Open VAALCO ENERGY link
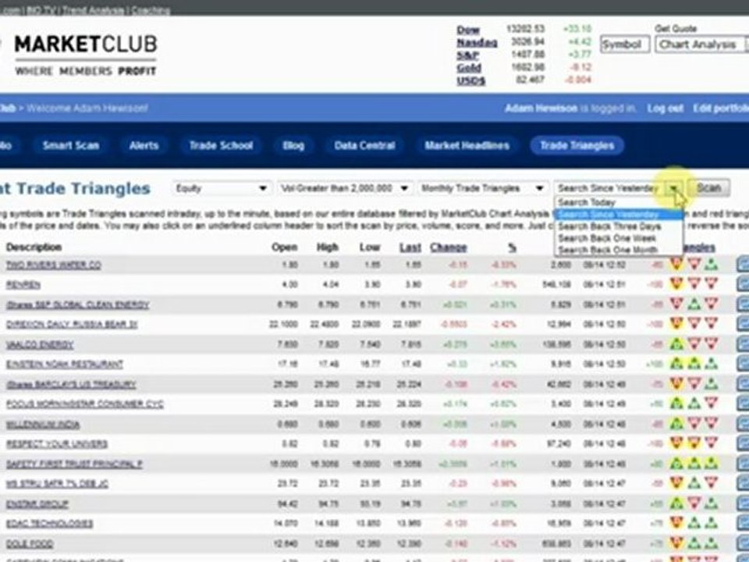Viewport: 749px width, 562px height. pos(40,344)
